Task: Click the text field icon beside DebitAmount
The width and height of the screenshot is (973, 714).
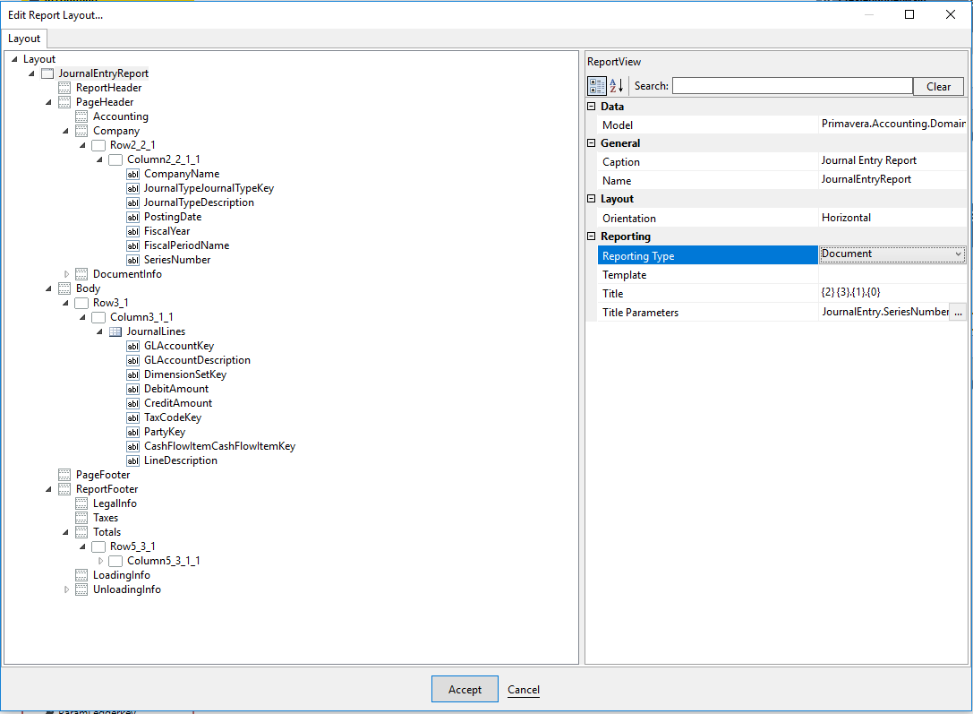Action: tap(132, 389)
